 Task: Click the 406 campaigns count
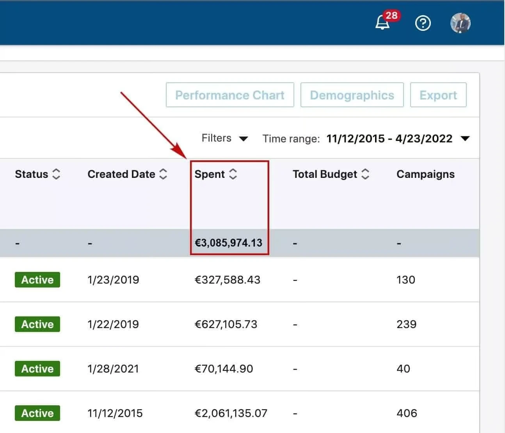coord(407,413)
